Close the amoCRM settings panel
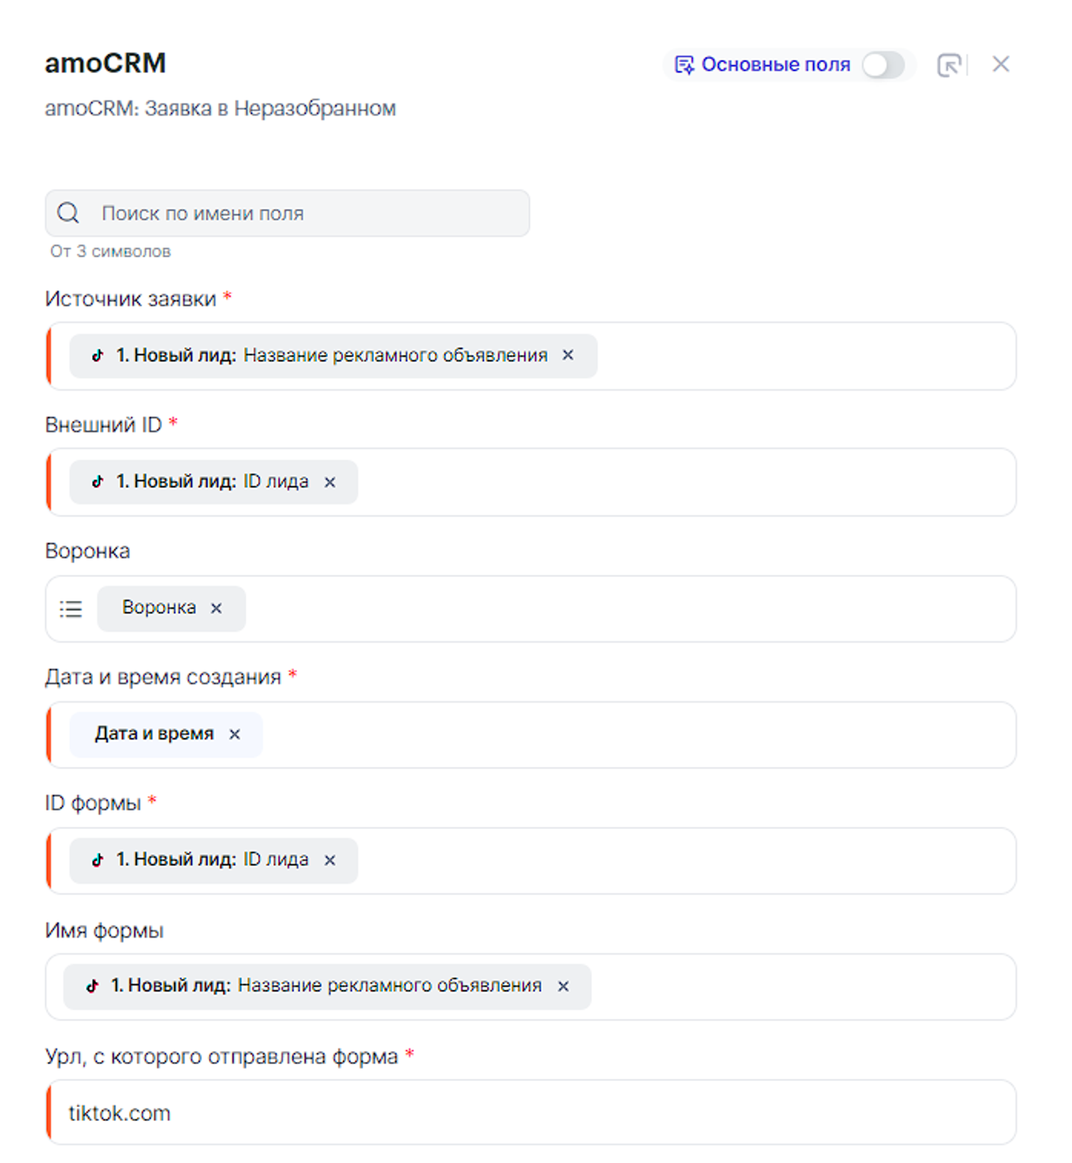The image size is (1072, 1163). (1001, 64)
